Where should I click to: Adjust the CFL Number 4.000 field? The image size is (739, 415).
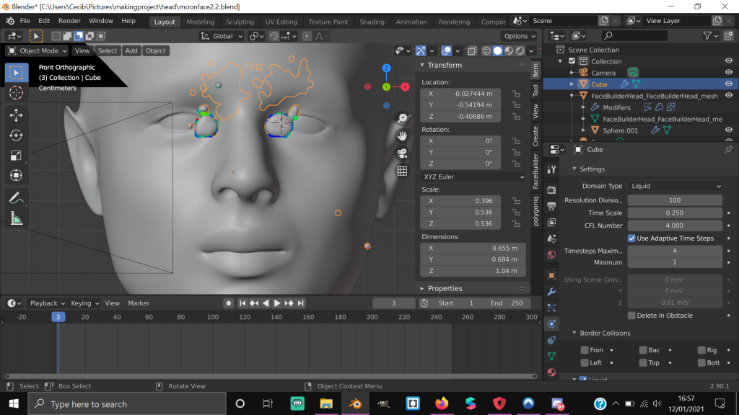tap(675, 226)
